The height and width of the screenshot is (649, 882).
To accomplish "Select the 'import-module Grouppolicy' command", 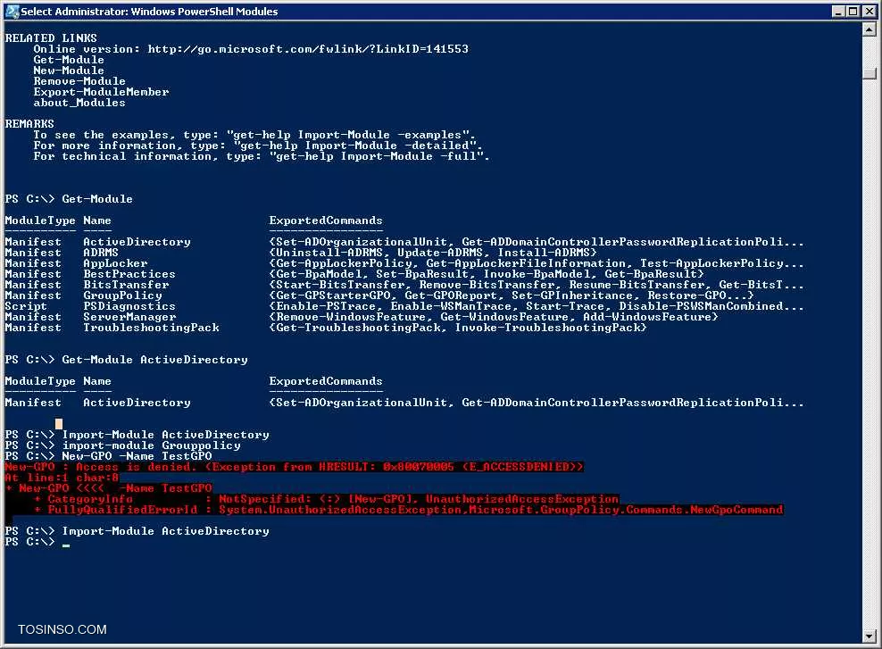I will 122,445.
